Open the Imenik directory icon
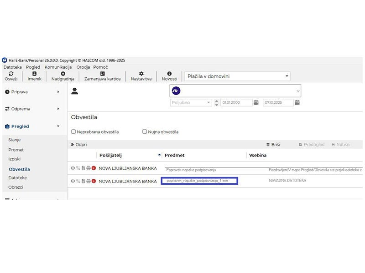 coord(35,74)
